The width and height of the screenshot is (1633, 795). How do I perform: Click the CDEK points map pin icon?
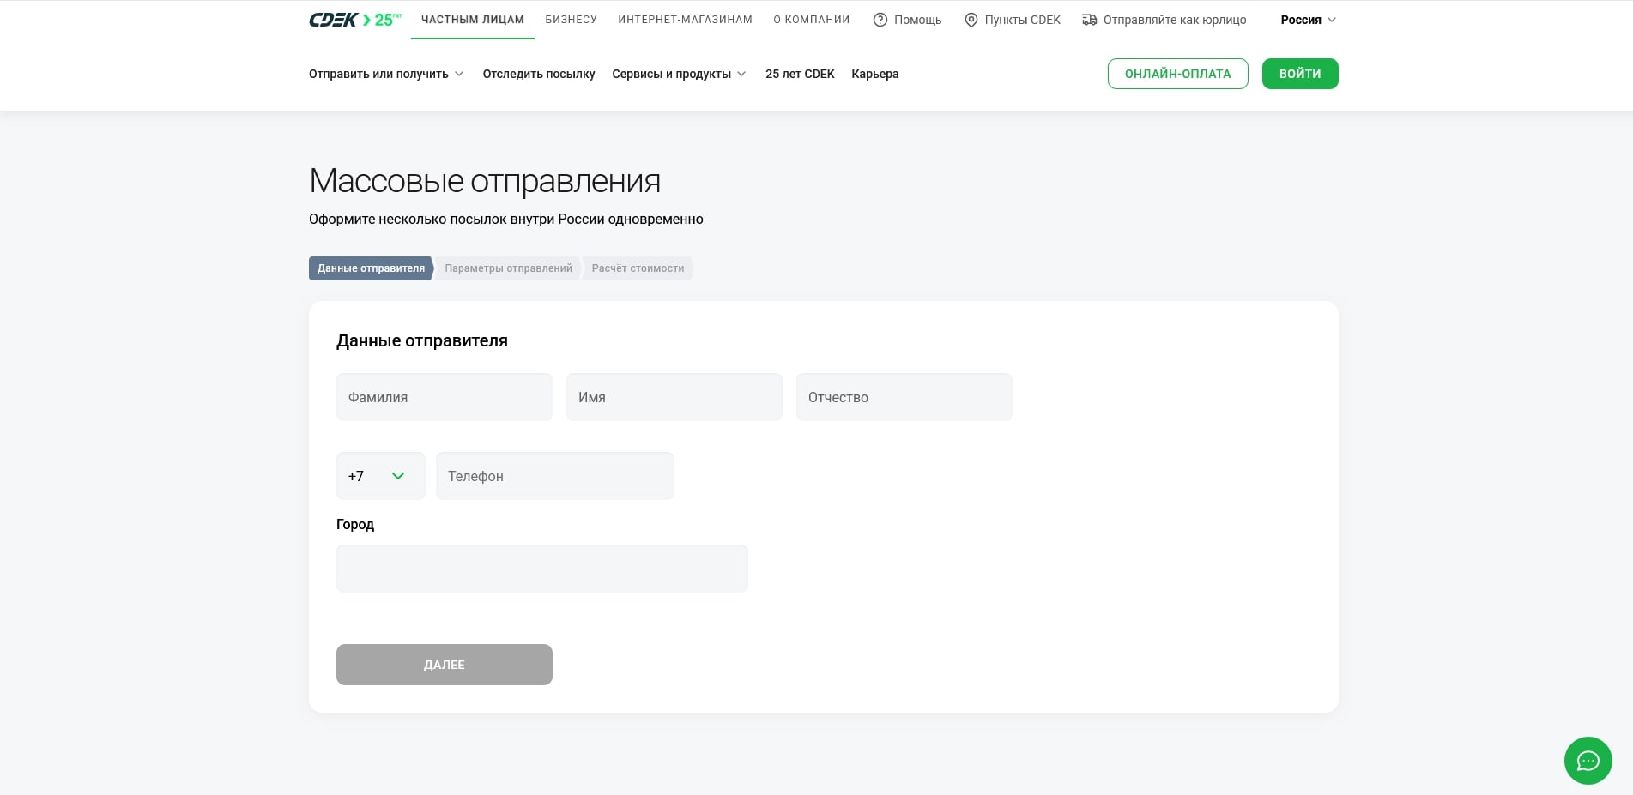(x=971, y=20)
